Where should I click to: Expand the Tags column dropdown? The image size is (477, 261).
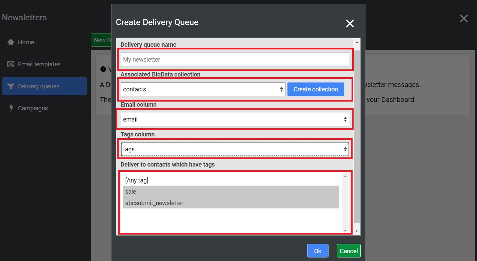[235, 149]
